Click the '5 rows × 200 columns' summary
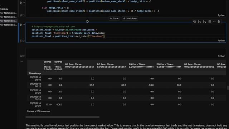Viewport: 229px width, 129px height. click(38, 111)
